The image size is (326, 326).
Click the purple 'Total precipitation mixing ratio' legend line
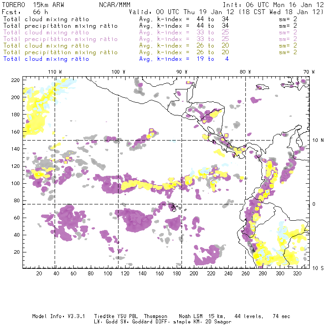(x=60, y=39)
